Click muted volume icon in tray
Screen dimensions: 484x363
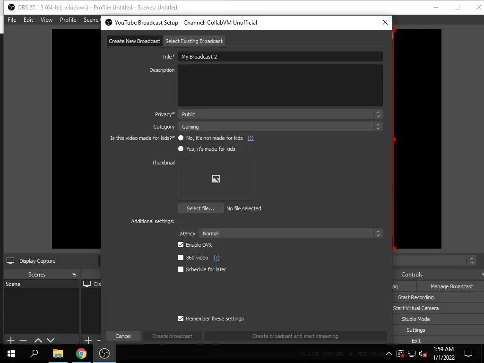(423, 354)
